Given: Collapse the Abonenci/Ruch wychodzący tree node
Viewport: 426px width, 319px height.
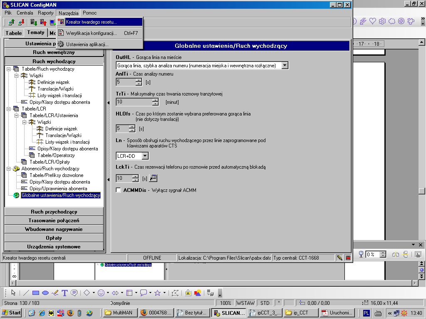Looking at the screenshot, I should pyautogui.click(x=9, y=169).
